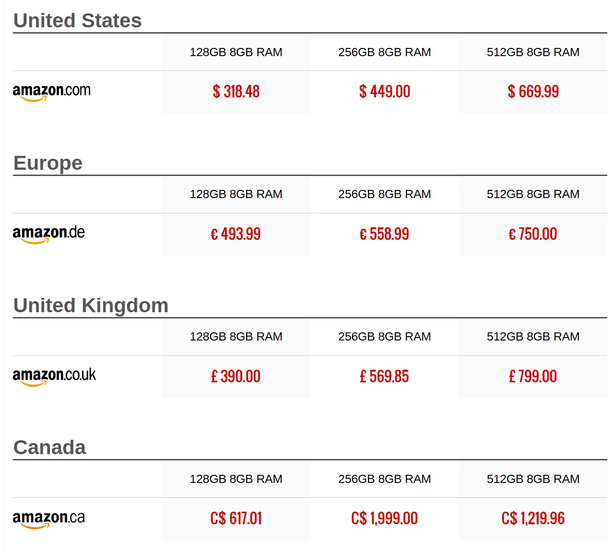Click the amazon.com store logo
Viewport: 614px width, 552px height.
(51, 91)
